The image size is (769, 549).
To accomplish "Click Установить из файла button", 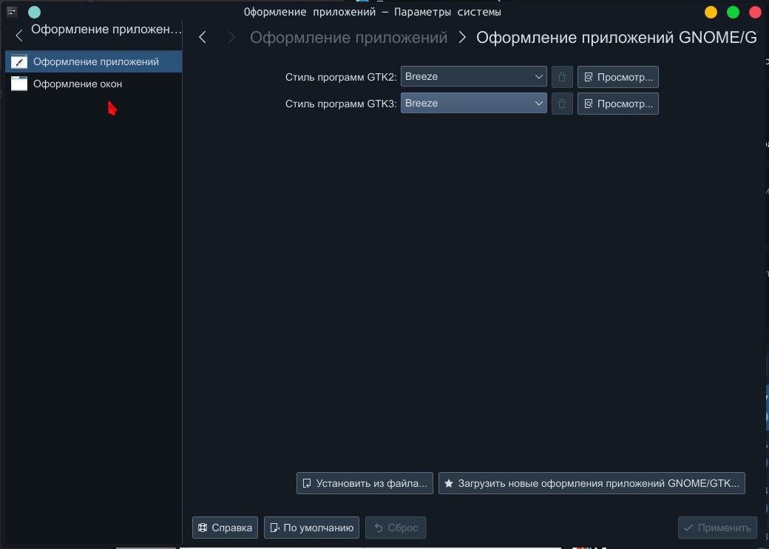I will 365,483.
